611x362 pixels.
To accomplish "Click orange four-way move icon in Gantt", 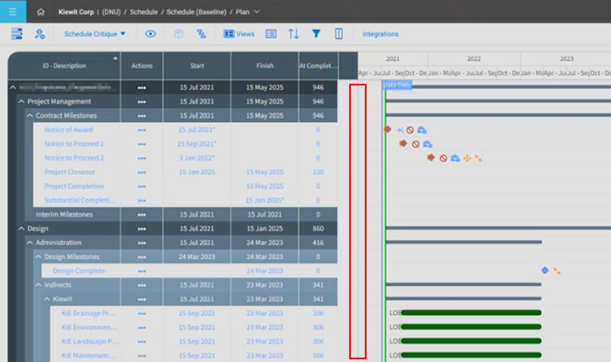I will (x=467, y=158).
